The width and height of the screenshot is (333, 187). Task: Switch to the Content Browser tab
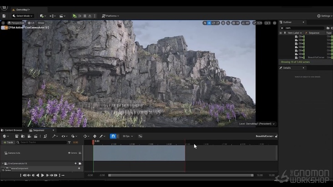tap(12, 130)
